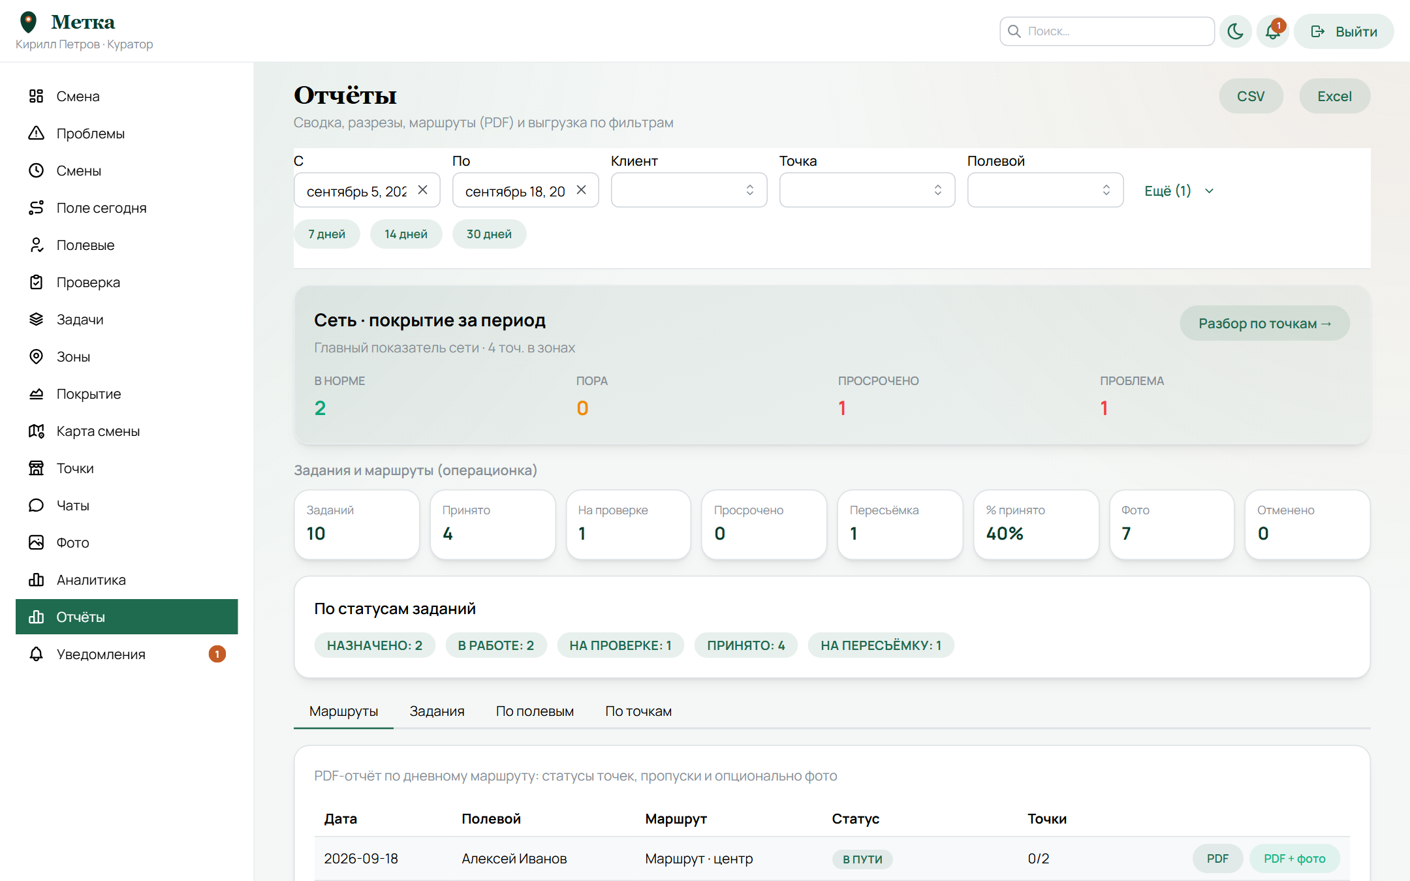This screenshot has height=881, width=1410.
Task: Open Карта смены map item
Action: coord(127,431)
